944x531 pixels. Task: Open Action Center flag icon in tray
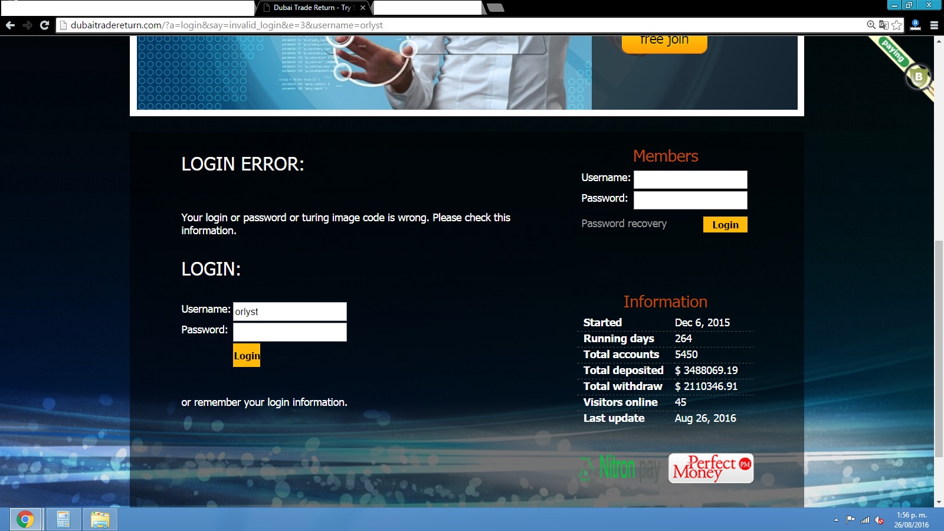tap(850, 520)
